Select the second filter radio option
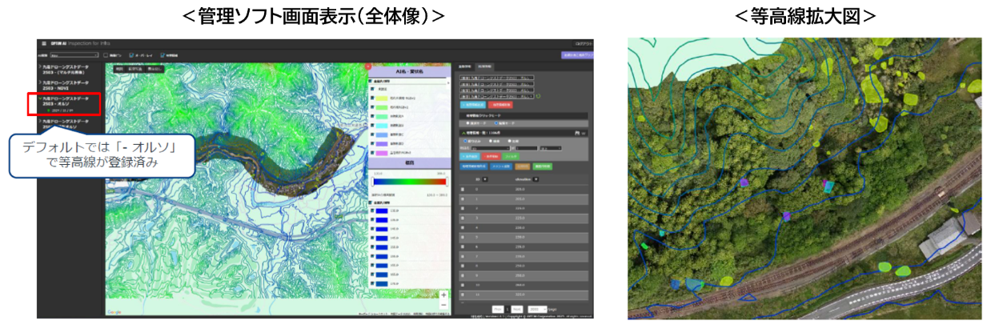 491,141
